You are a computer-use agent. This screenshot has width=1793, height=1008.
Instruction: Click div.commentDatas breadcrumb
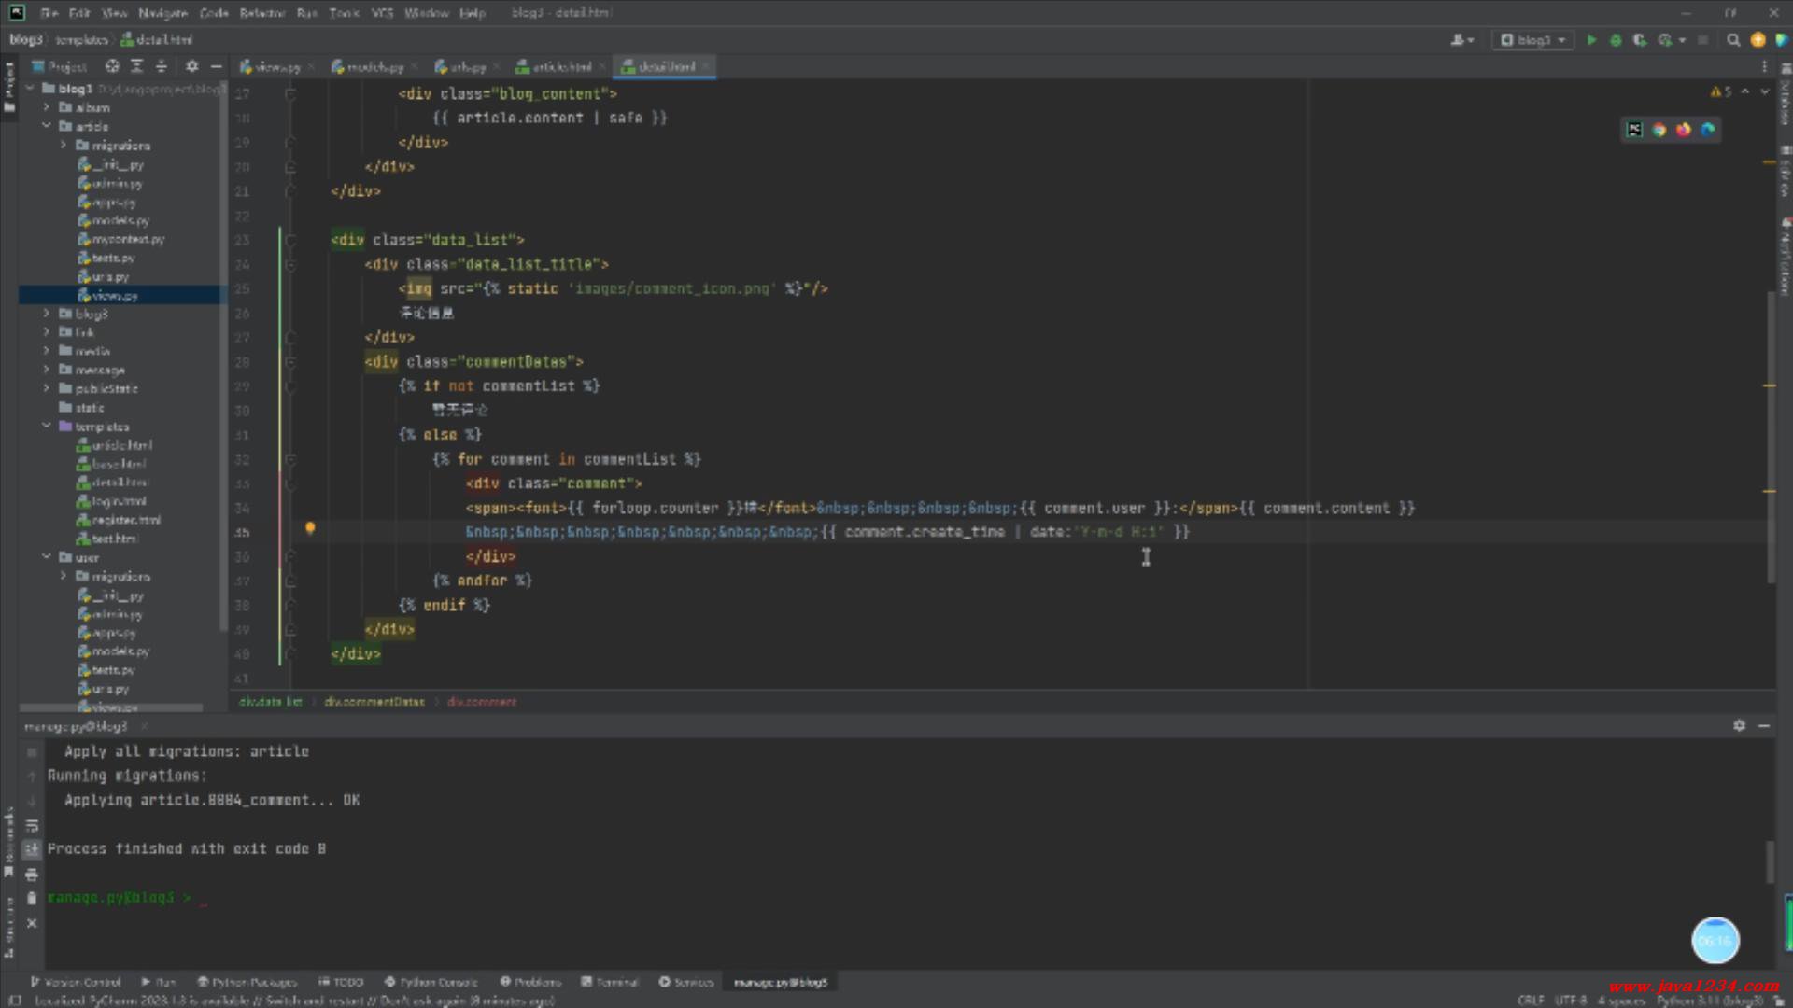point(374,702)
